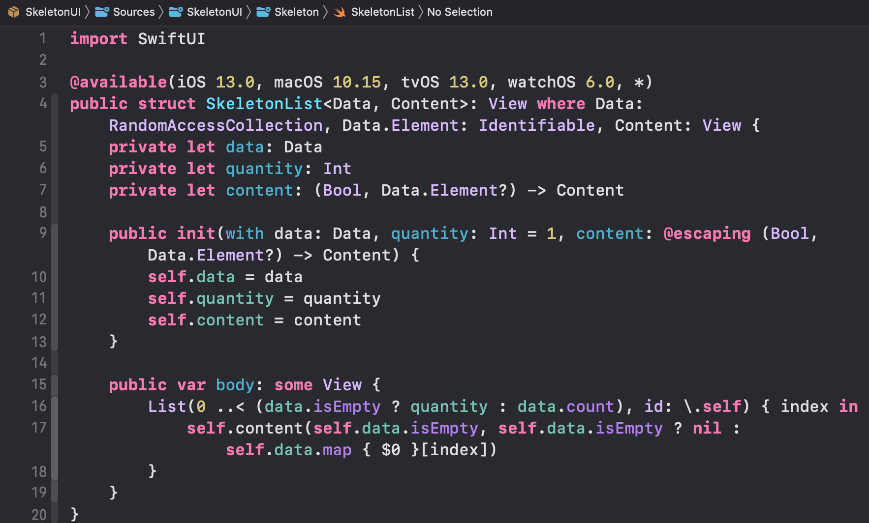Click 'quantity' property on line 6
The height and width of the screenshot is (523, 869).
click(264, 169)
